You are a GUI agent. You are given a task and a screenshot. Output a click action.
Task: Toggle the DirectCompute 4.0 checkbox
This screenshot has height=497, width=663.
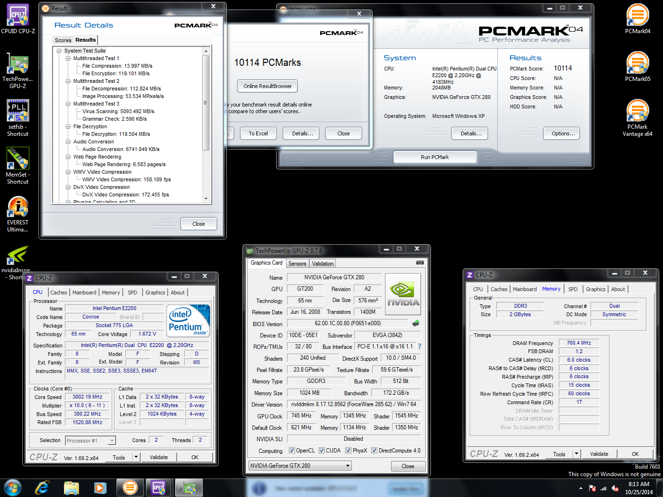click(374, 451)
